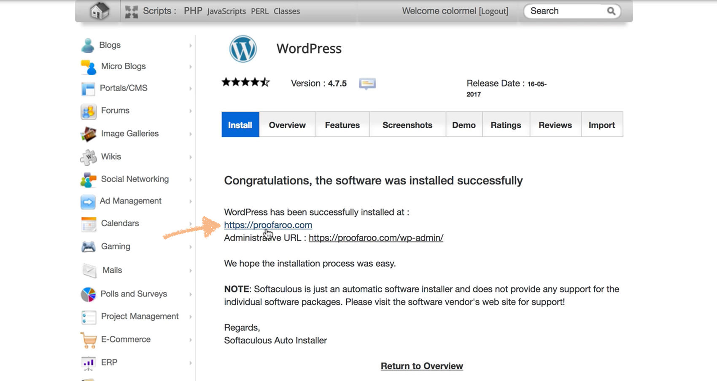Open the Ad Management category label
The height and width of the screenshot is (381, 717).
(x=130, y=201)
